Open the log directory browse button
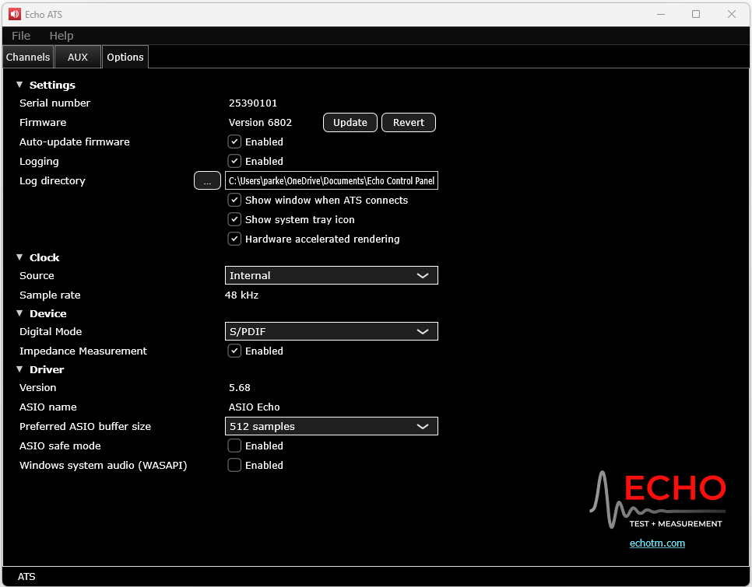Image resolution: width=752 pixels, height=587 pixels. pos(207,180)
